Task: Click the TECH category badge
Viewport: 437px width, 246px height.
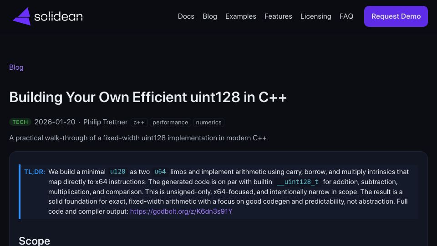Action: click(x=20, y=122)
